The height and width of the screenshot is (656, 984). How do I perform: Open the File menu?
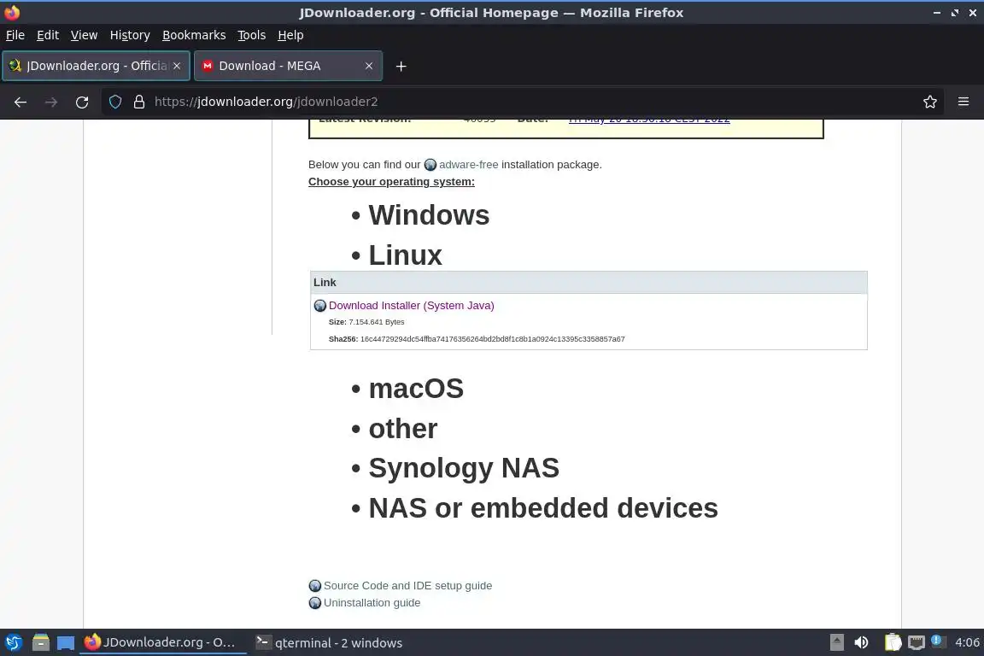tap(15, 35)
